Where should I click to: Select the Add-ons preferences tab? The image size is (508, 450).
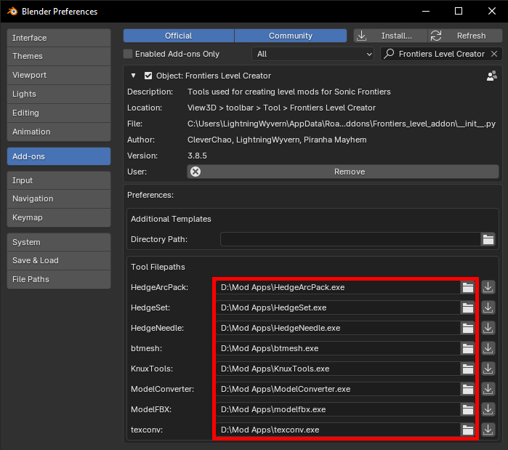59,156
